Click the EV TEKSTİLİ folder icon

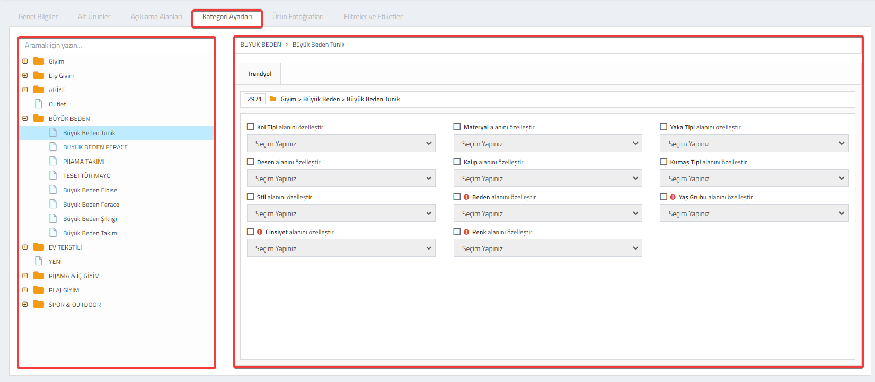pyautogui.click(x=39, y=247)
